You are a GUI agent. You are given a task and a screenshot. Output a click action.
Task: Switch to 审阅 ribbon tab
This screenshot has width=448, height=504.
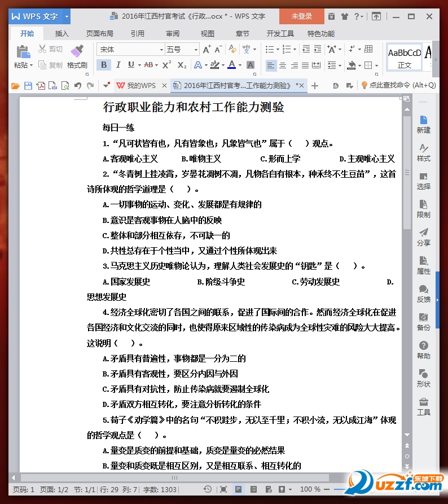(173, 34)
